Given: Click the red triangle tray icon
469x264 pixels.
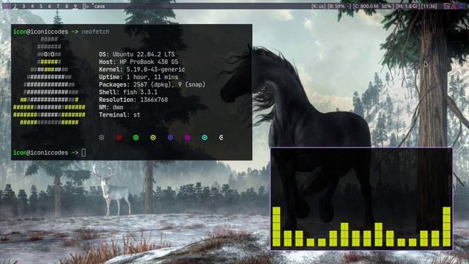Looking at the screenshot, I should click(454, 6).
